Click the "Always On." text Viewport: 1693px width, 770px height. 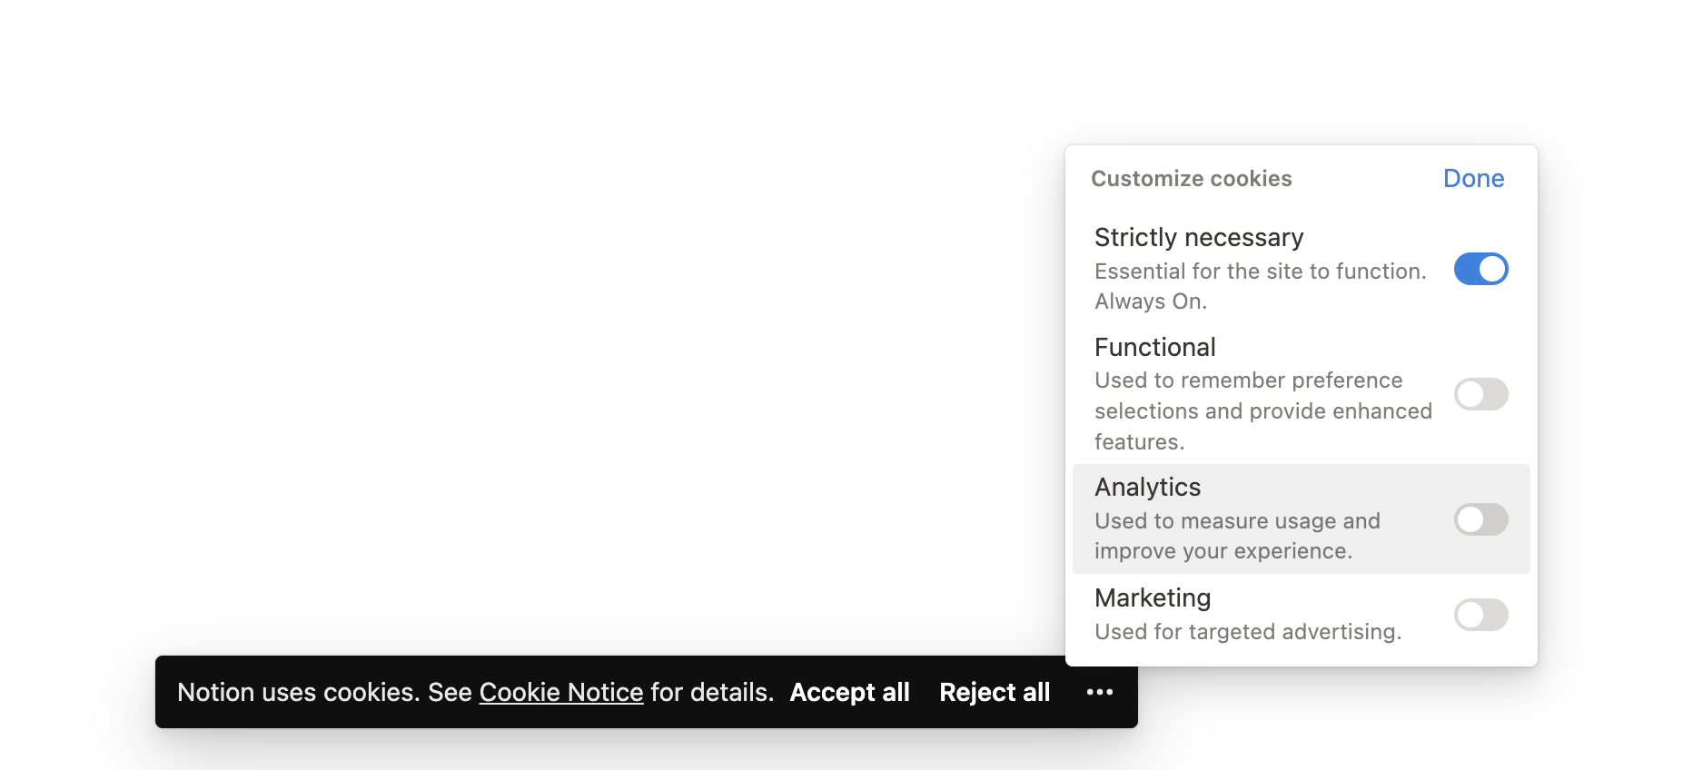[1150, 301]
